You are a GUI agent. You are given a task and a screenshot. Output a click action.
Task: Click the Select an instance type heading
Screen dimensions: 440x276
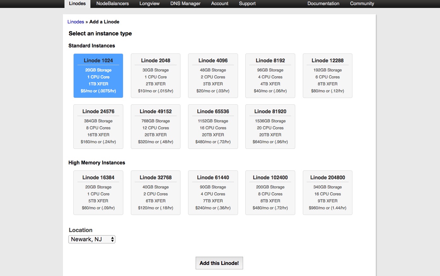pos(100,34)
